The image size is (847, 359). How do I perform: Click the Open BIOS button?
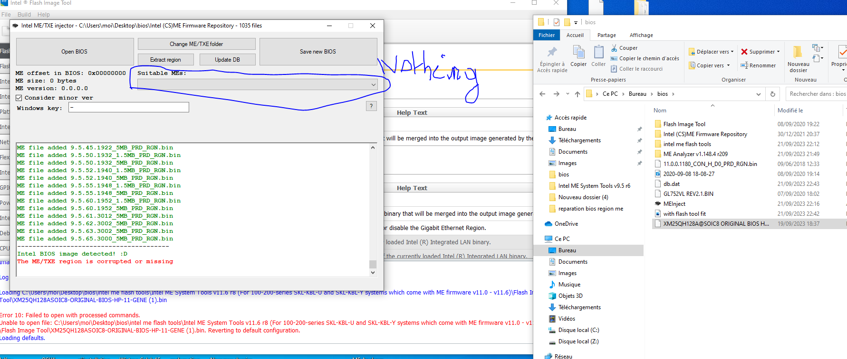[75, 52]
